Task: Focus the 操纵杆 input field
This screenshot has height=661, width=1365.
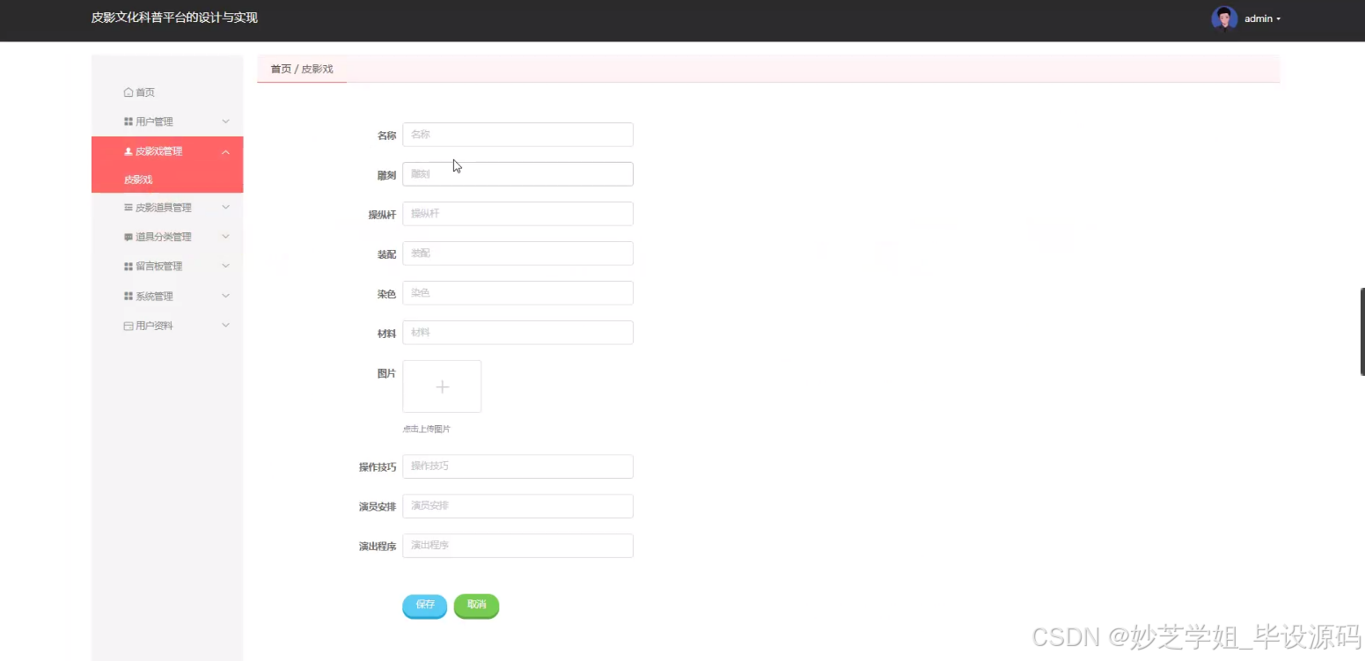Action: (517, 214)
